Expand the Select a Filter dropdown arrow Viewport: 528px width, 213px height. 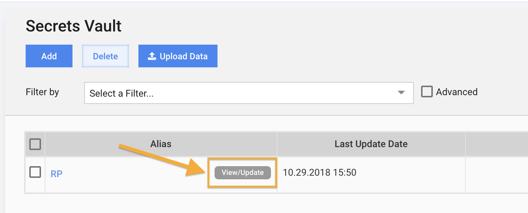[x=401, y=93]
